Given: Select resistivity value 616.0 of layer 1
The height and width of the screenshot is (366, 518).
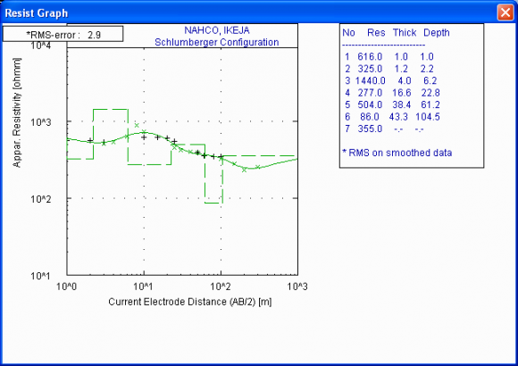Looking at the screenshot, I should [x=370, y=57].
